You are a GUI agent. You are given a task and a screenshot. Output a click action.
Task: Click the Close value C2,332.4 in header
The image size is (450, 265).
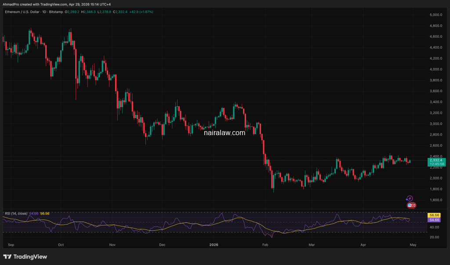click(x=120, y=11)
